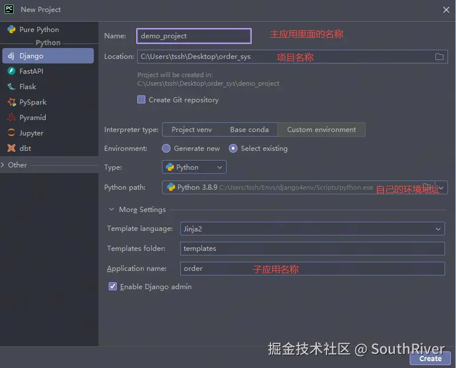Open the Python path interpreter dropdown
456x368 pixels.
441,187
